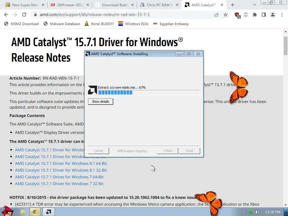Open the volume speaker icon

[257, 212]
